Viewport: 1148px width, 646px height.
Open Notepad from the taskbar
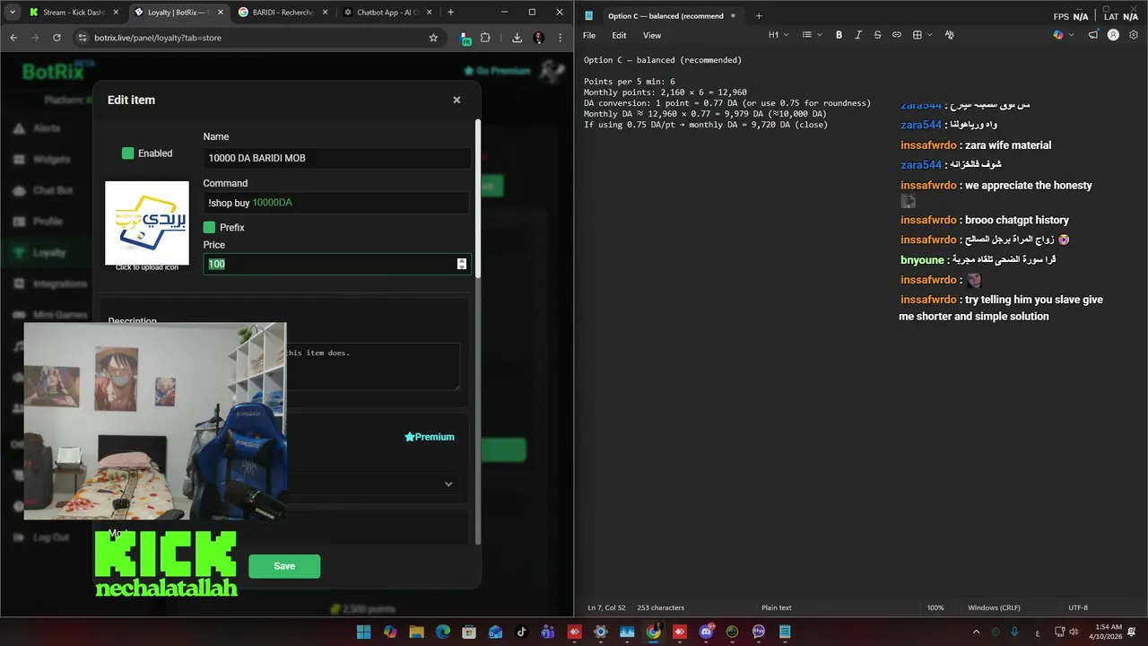(x=785, y=632)
